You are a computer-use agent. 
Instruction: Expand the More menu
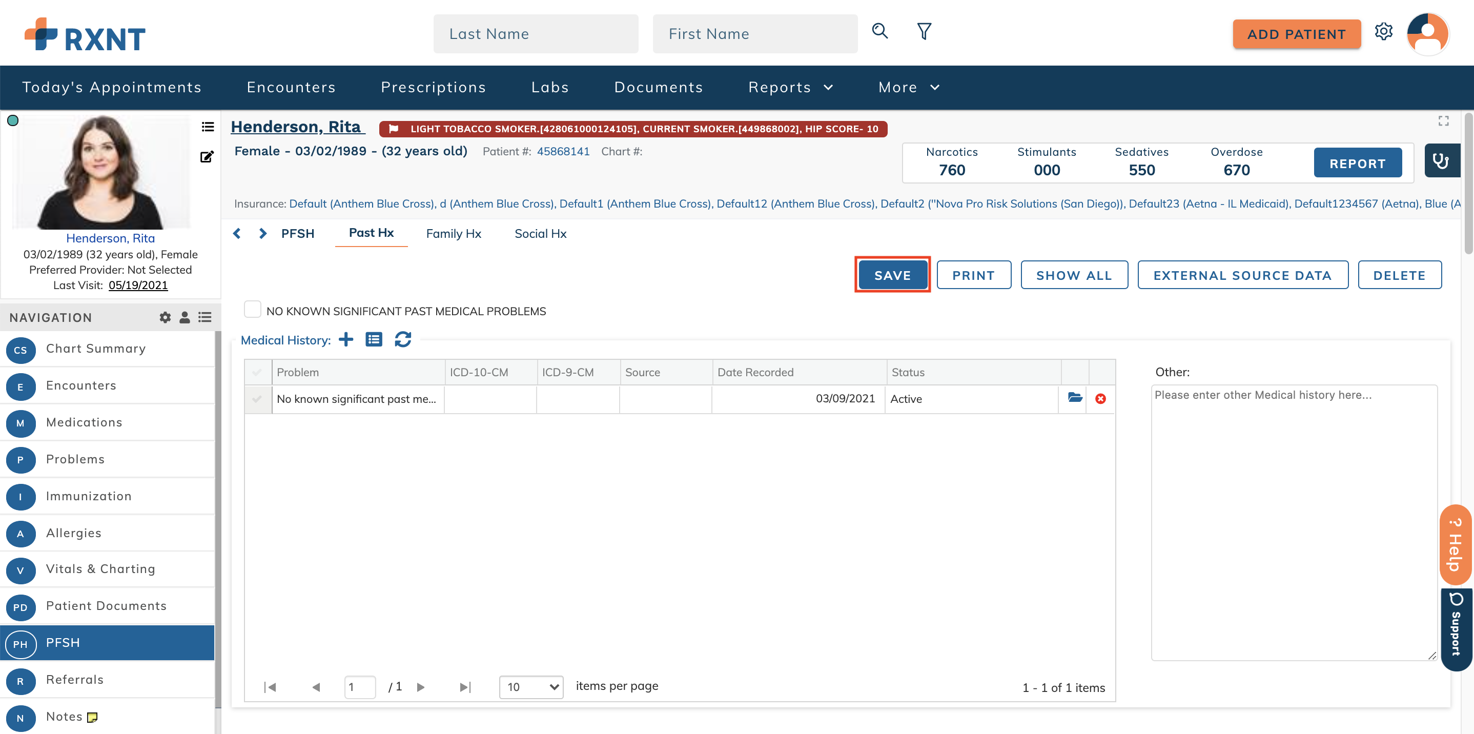pyautogui.click(x=908, y=87)
